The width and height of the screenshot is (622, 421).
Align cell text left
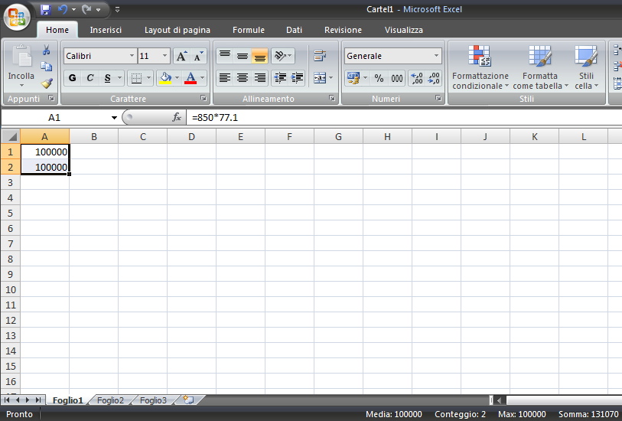(x=225, y=78)
